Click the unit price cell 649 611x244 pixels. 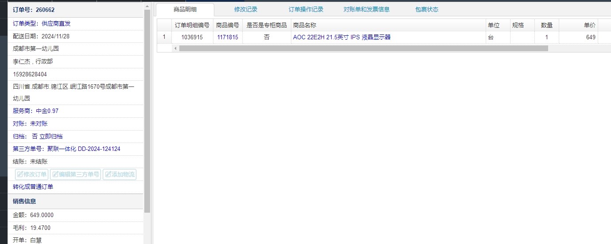pyautogui.click(x=578, y=38)
